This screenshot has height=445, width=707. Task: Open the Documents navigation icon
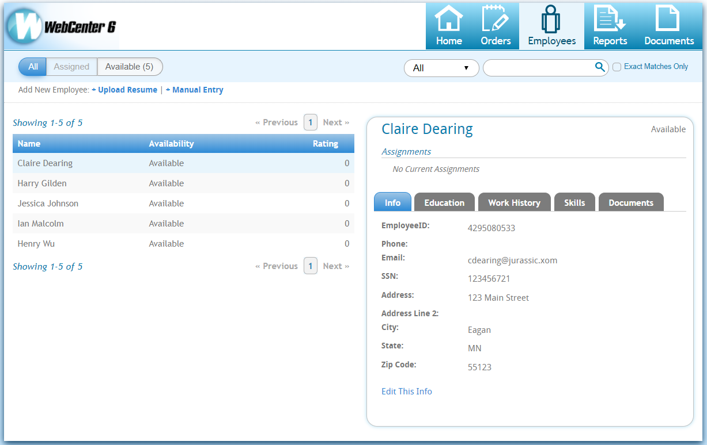(x=669, y=26)
